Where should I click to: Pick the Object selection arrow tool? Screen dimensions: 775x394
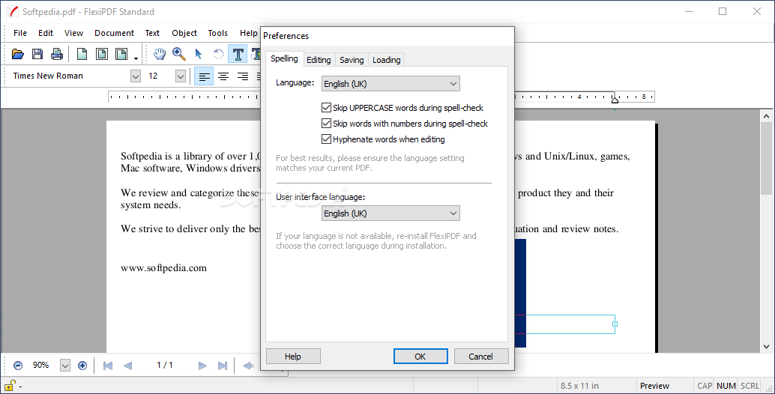199,54
